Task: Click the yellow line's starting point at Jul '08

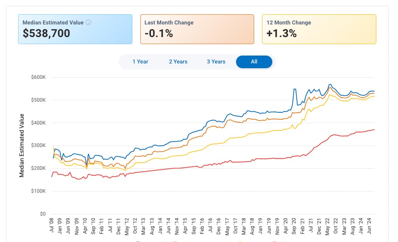Action: click(53, 147)
